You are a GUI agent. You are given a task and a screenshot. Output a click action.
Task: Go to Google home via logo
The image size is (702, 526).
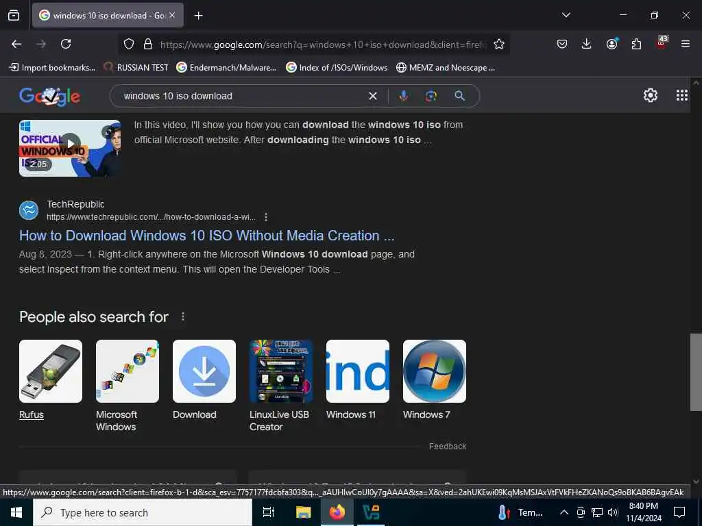point(49,96)
